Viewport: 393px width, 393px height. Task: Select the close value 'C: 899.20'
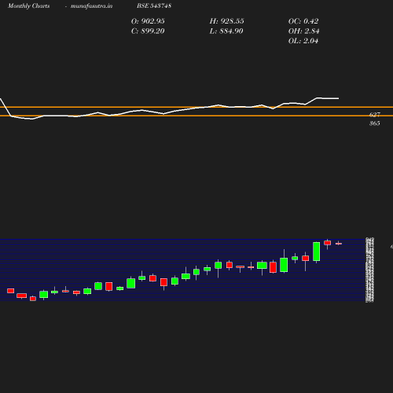148,31
